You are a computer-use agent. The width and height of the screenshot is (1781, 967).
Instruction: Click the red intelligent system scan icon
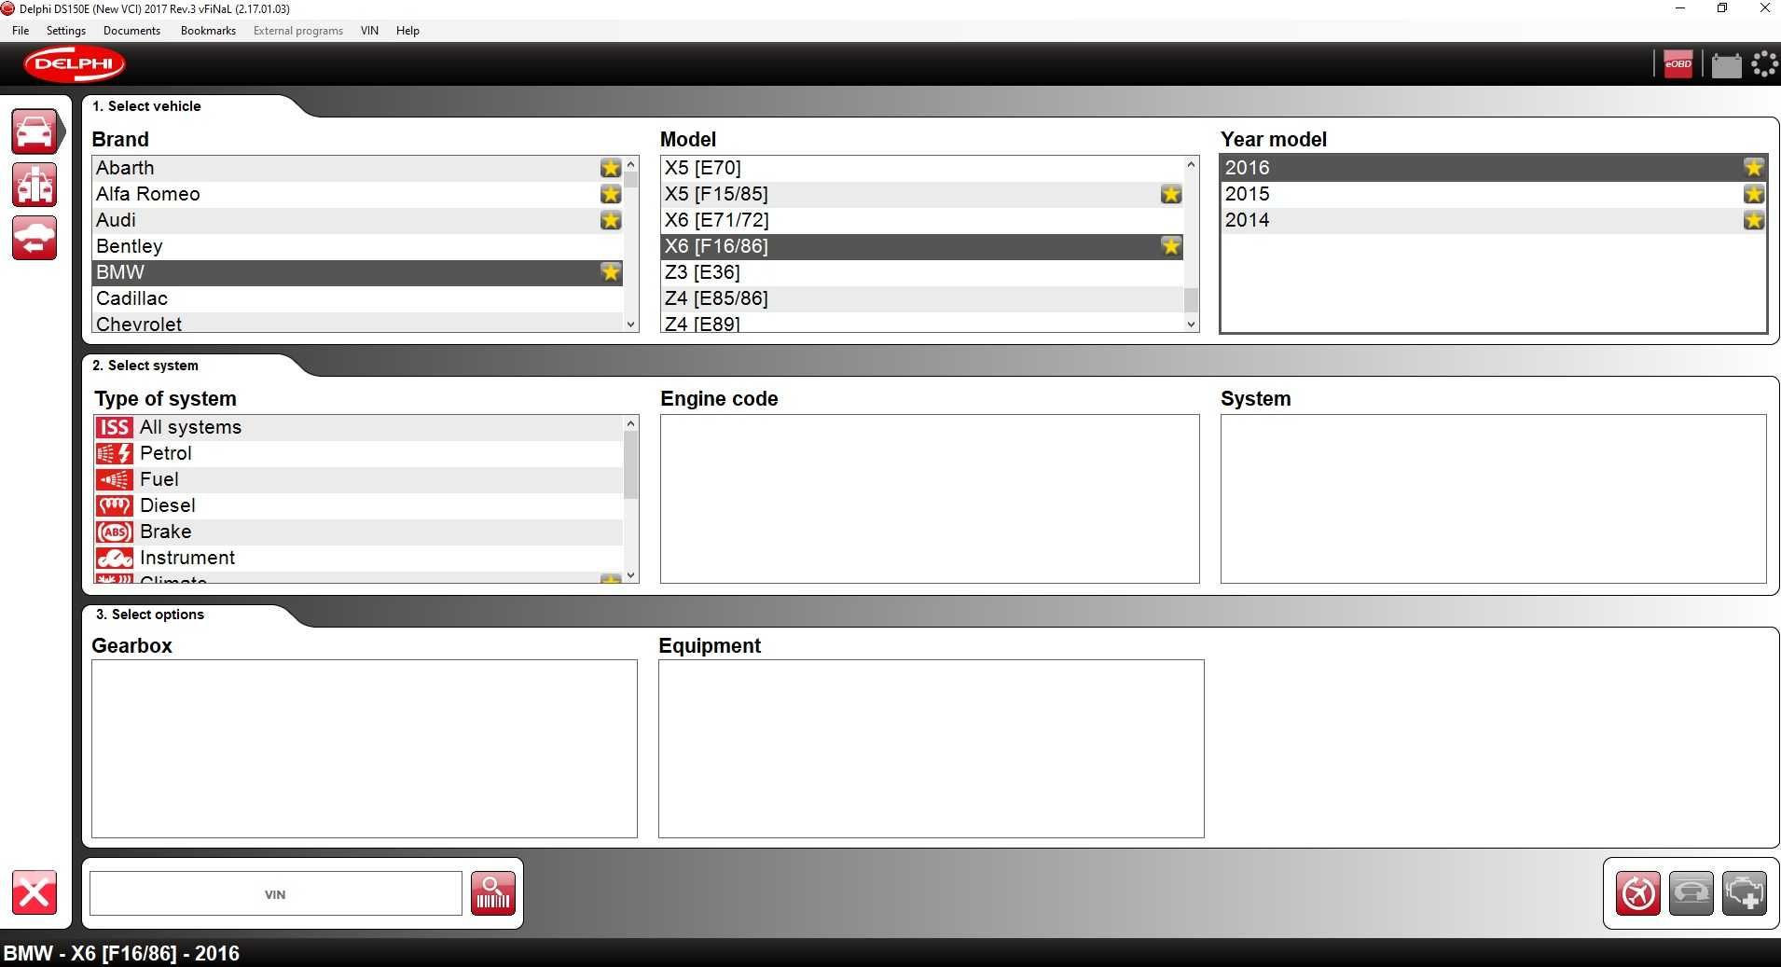[x=1638, y=894]
